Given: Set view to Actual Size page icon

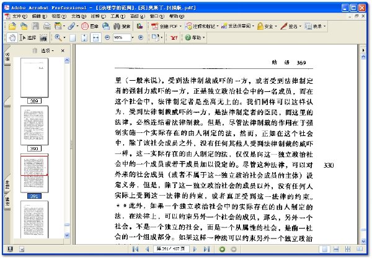Looking at the screenshot, I should (x=73, y=38).
